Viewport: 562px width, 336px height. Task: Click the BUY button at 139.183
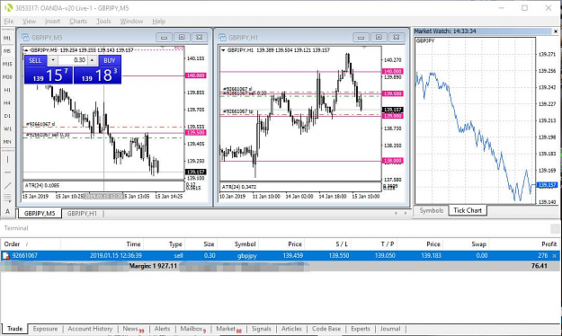97,70
